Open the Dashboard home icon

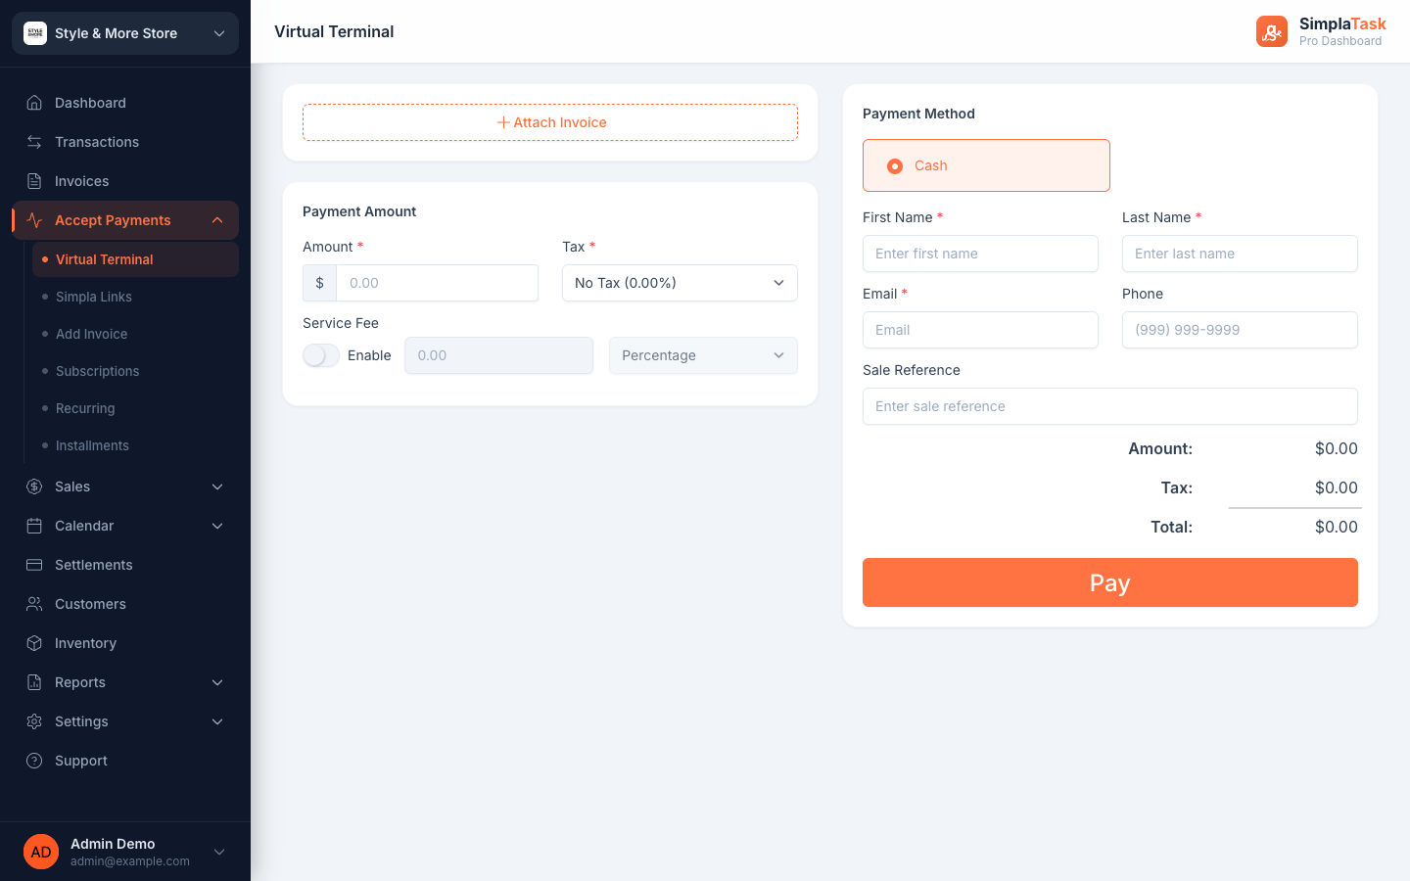(34, 103)
